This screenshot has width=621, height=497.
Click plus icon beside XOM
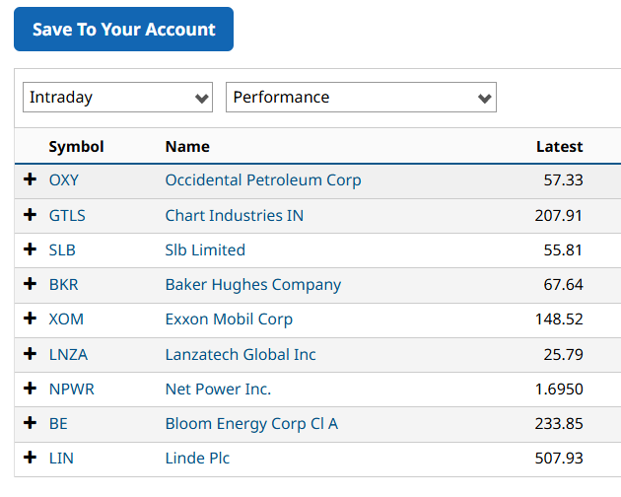pyautogui.click(x=30, y=319)
